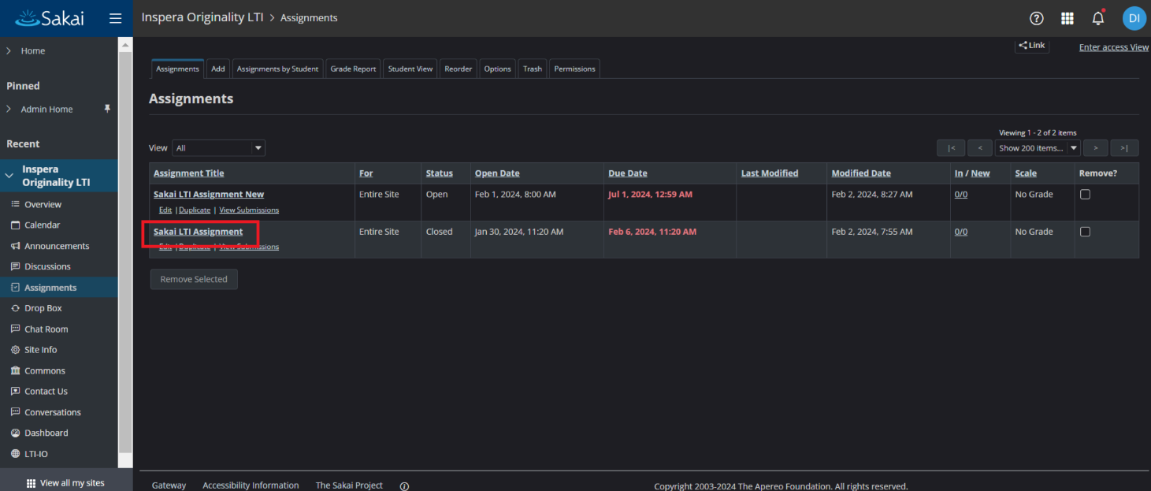This screenshot has width=1151, height=491.
Task: Click the info icon in footer
Action: tap(404, 486)
